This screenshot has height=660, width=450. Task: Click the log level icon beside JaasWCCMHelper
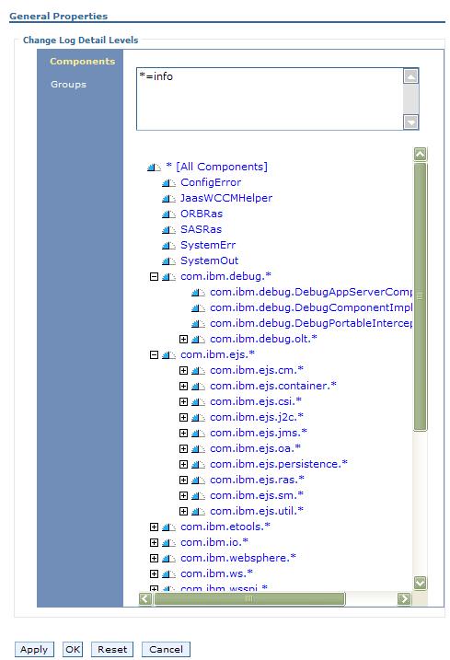click(168, 198)
